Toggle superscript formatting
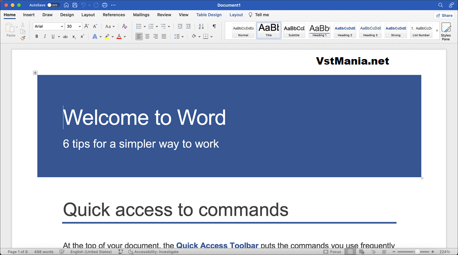Image resolution: width=458 pixels, height=255 pixels. tap(82, 37)
